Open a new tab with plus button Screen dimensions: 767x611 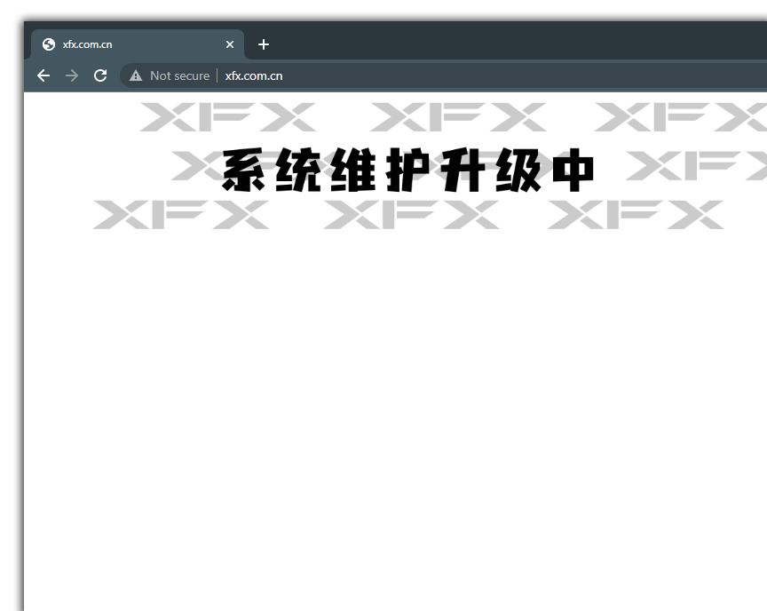(x=264, y=44)
